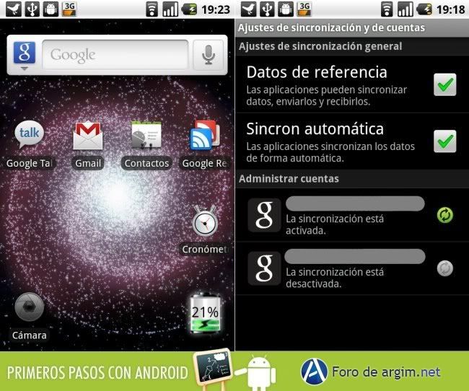Viewport: 469px width, 391px height.
Task: Tap the battery icon on settings screen status bar
Action: pyautogui.click(x=424, y=9)
